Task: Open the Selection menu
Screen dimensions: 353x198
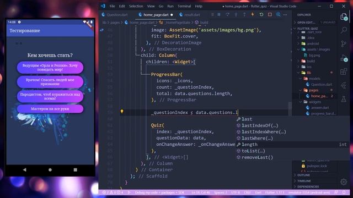Action: [x=136, y=6]
